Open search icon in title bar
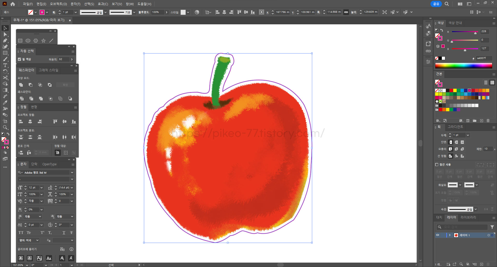The image size is (497, 267). tap(447, 4)
